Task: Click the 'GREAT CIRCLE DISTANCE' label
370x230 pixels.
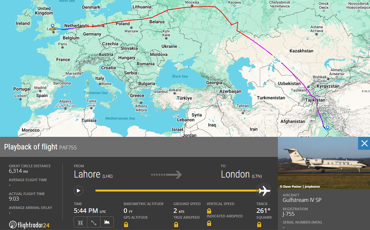Action: (30, 166)
